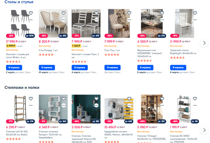Image resolution: width=210 pixels, height=143 pixels.
Task: Click the 2 999 ₽ installment price tag
Action: pos(11,46)
